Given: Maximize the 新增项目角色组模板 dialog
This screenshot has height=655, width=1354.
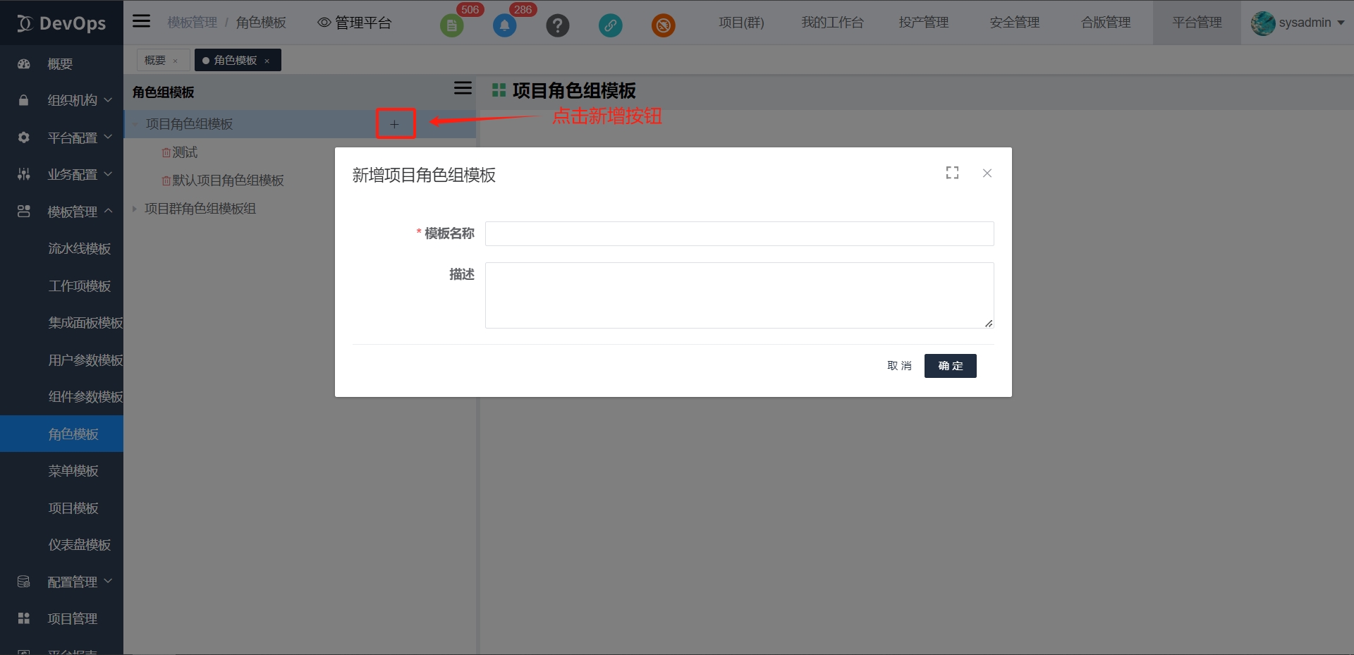Looking at the screenshot, I should pyautogui.click(x=952, y=173).
